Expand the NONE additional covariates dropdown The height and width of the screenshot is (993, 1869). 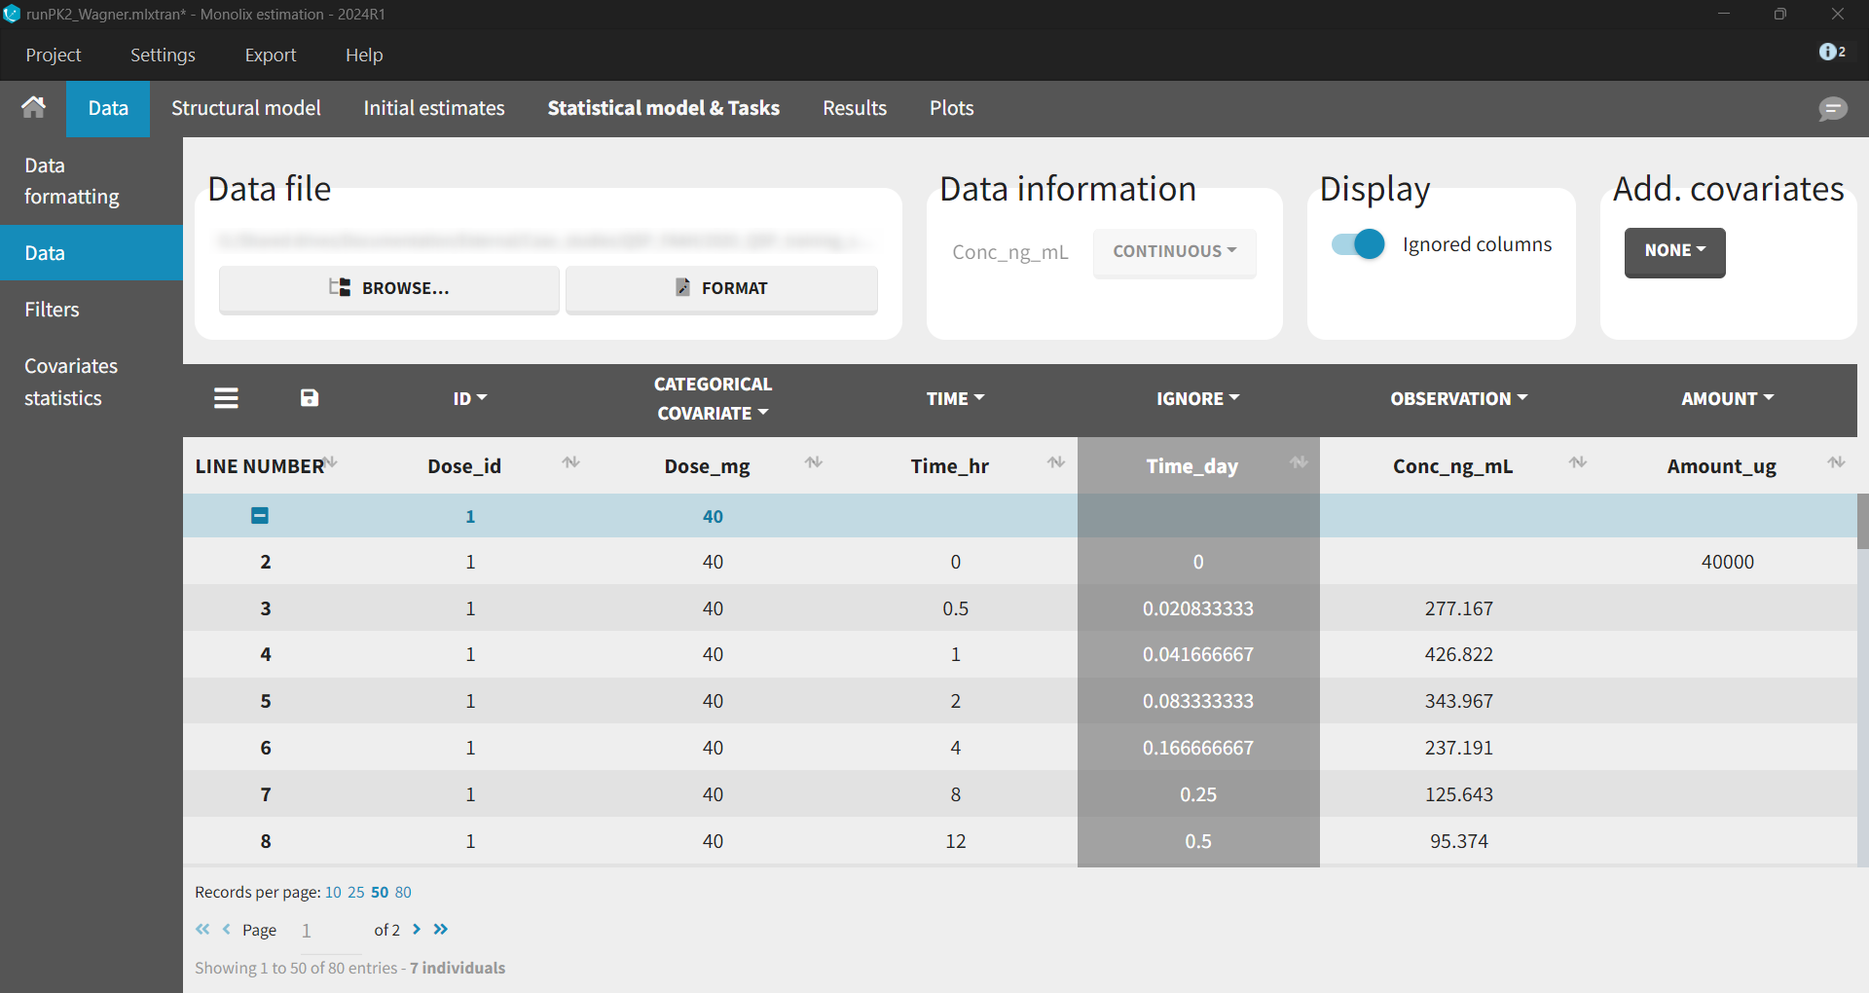click(1674, 251)
